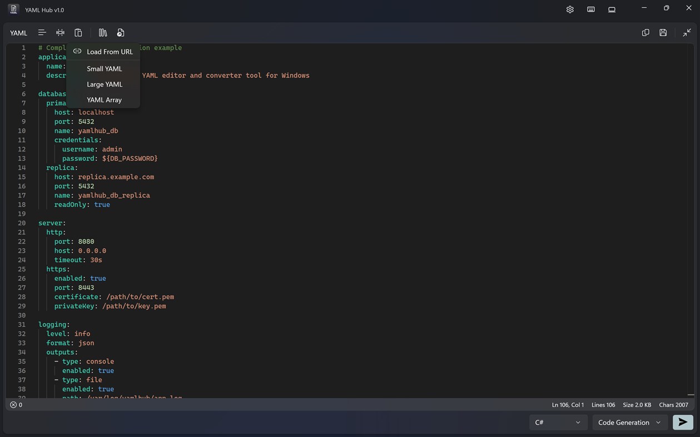
Task: Click the type file value on line 37
Action: click(x=94, y=380)
